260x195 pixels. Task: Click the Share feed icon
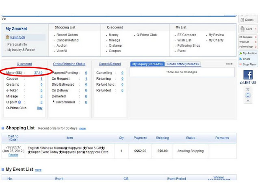tap(240, 59)
